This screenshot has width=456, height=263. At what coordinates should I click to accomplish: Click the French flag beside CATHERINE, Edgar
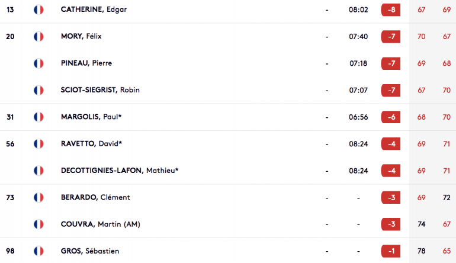pos(38,10)
